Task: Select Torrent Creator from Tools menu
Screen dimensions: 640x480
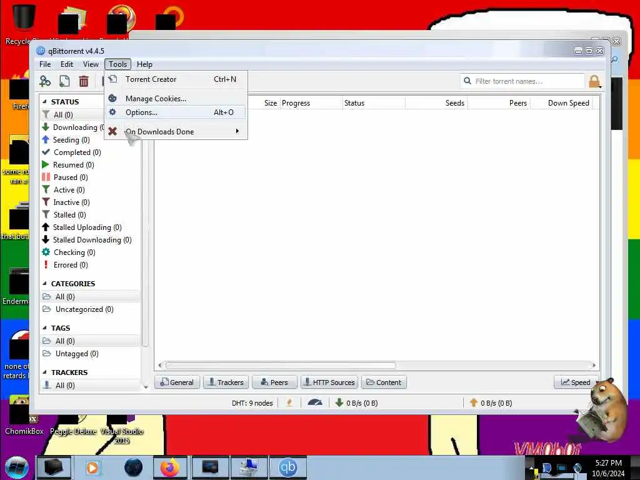Action: click(x=176, y=79)
